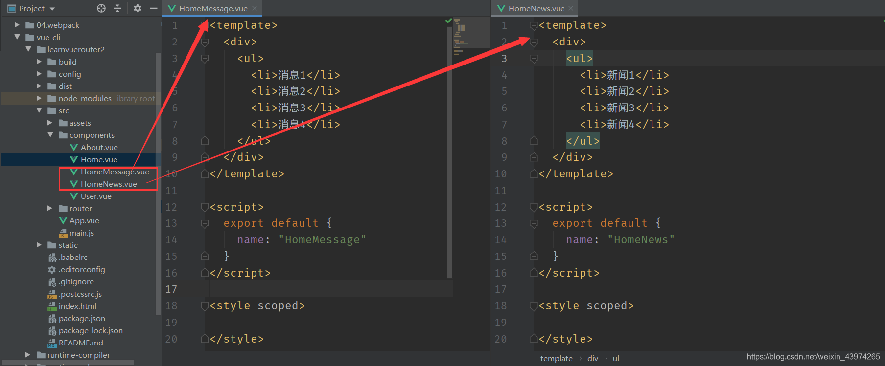885x366 pixels.
Task: Click the README.md file icon
Action: (52, 343)
